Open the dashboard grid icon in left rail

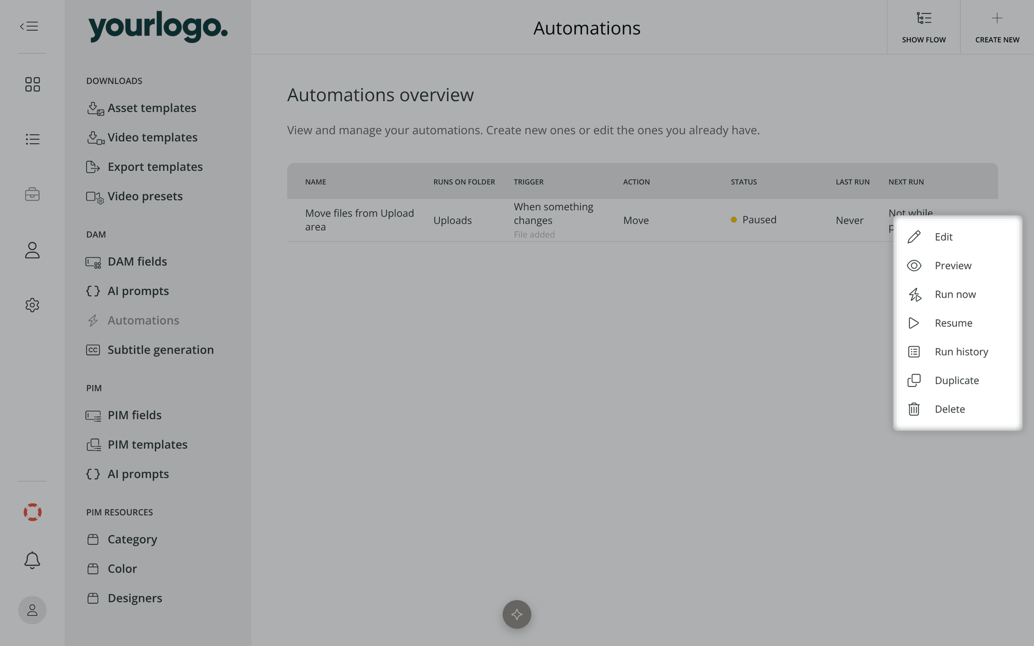pos(32,84)
